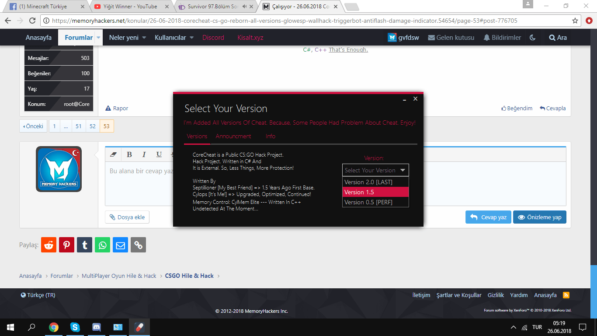Open Gelen kutusu inbox
The width and height of the screenshot is (597, 336).
point(451,38)
